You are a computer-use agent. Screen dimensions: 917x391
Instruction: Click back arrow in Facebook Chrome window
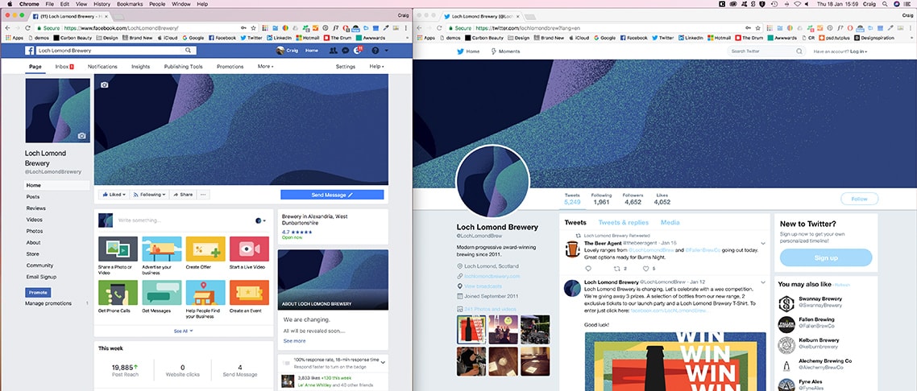point(8,28)
